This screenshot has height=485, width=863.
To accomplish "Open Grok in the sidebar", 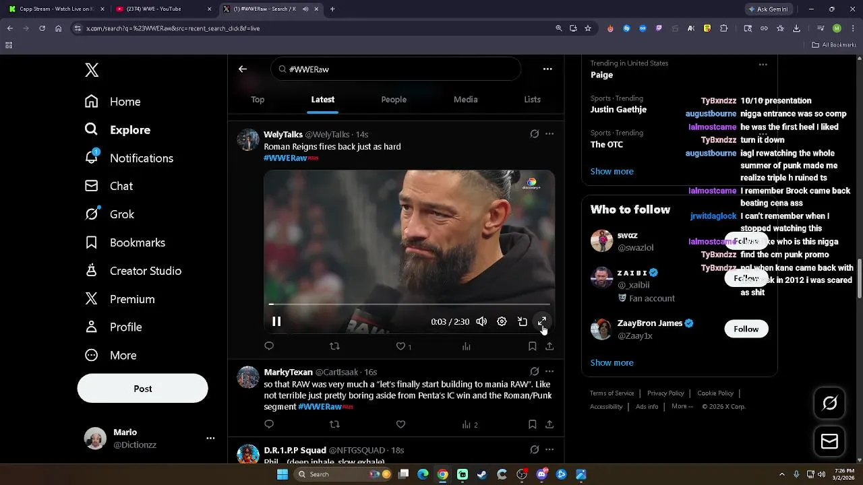I will click(109, 214).
